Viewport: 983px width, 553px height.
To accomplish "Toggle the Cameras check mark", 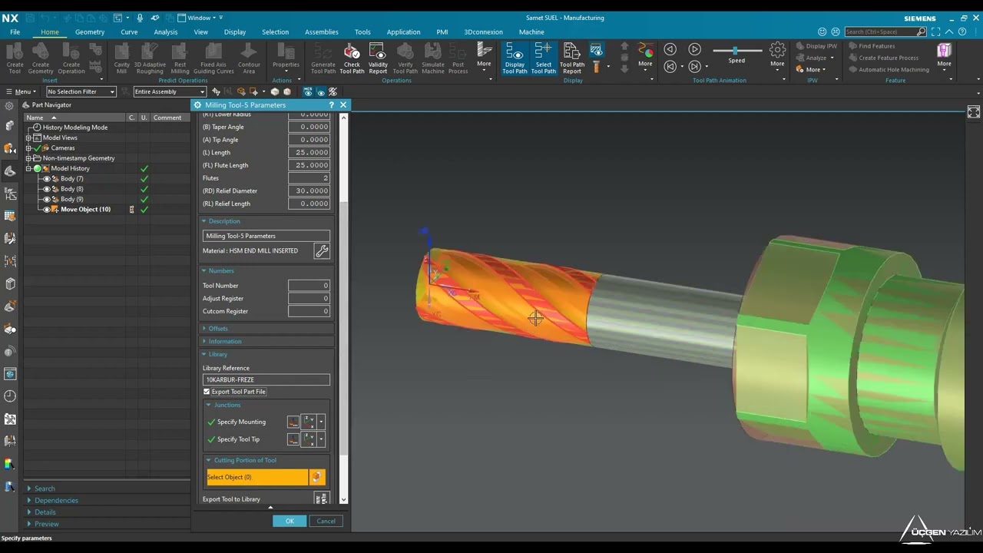I will 37,148.
